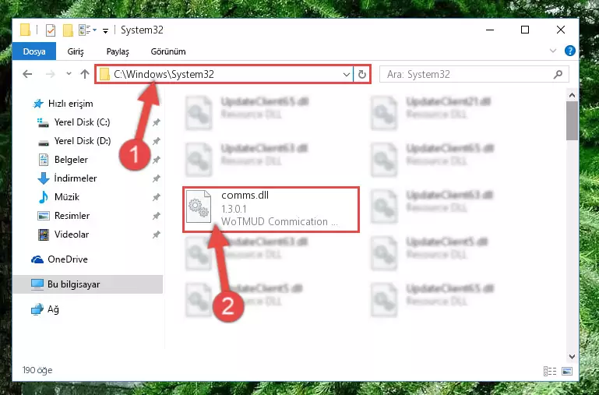Expand the ribbon with the chevron
This screenshot has height=395, width=599.
click(552, 51)
